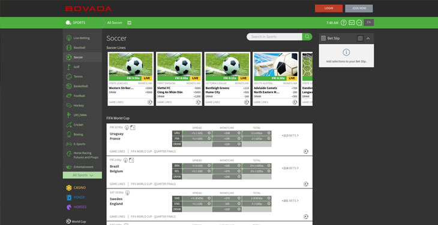438x225 pixels.
Task: Click the Soccer ball icon in sidebar
Action: coord(69,57)
